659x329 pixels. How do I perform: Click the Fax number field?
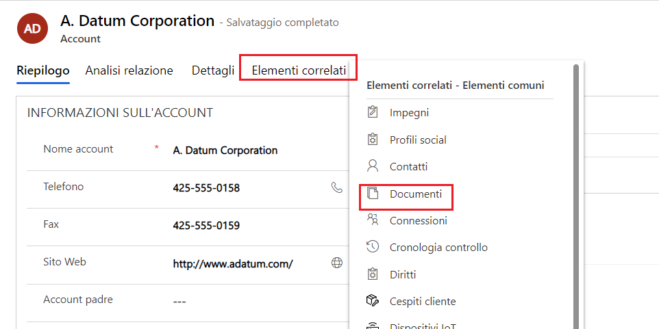coord(206,226)
